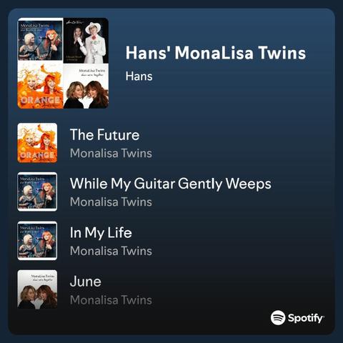This screenshot has height=343, width=343.
Task: Click the white-suit quadrant of playlist cover
Action: 86,41
